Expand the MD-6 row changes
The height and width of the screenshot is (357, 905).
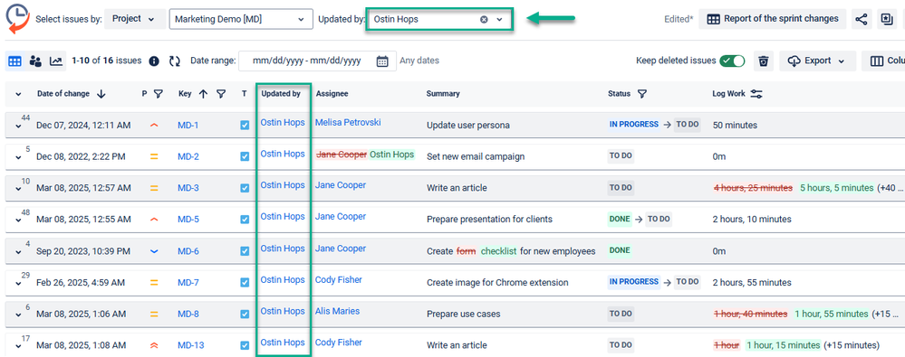tap(18, 252)
